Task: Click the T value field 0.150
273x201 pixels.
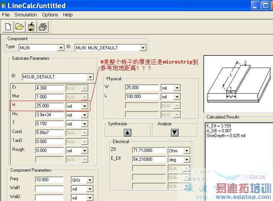Action: pyautogui.click(x=49, y=124)
